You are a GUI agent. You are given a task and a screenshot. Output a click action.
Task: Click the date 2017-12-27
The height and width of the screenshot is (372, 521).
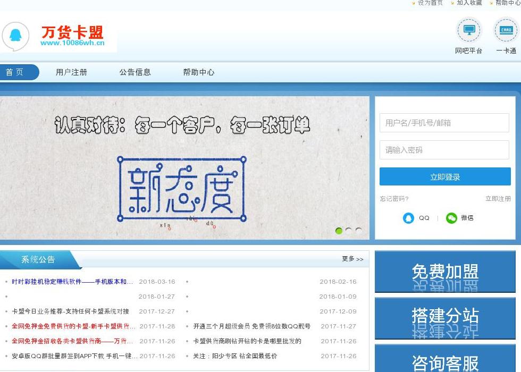pyautogui.click(x=157, y=311)
